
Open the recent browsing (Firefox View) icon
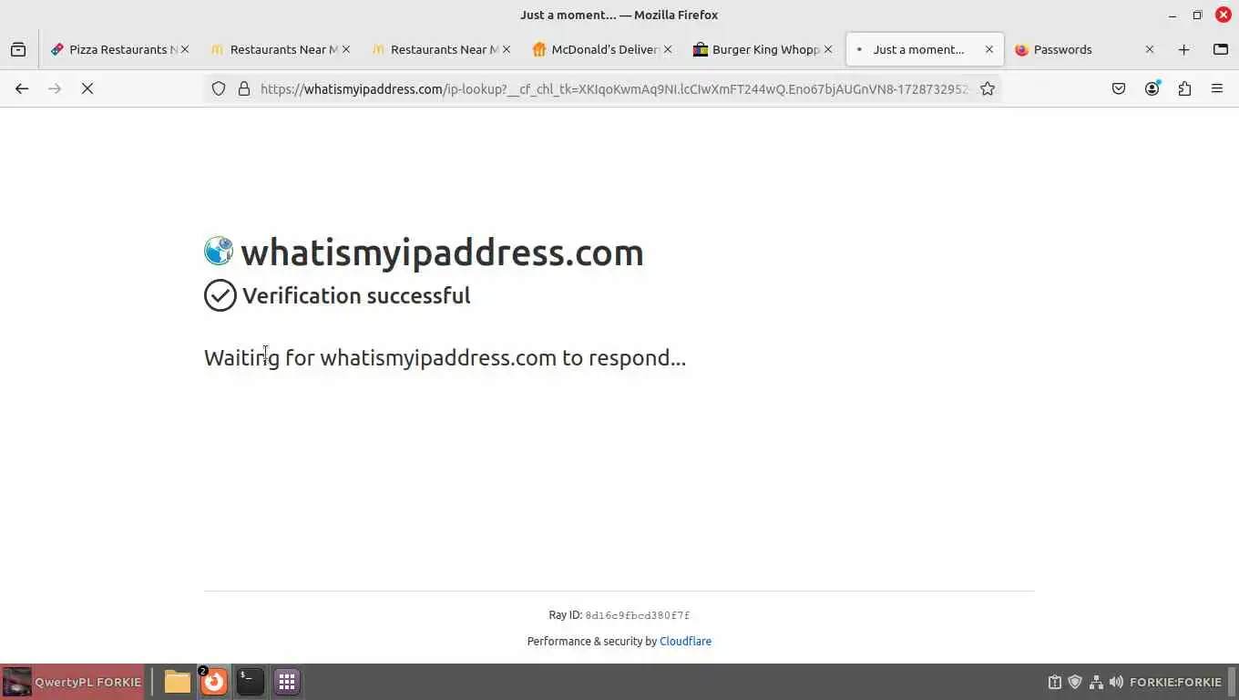[x=18, y=49]
